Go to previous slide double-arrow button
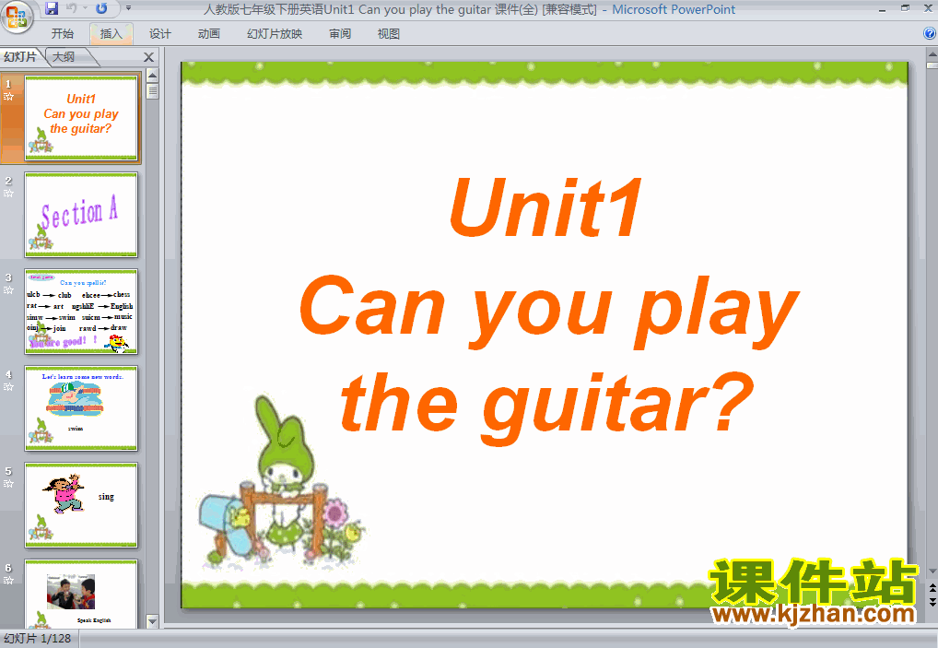 click(932, 589)
